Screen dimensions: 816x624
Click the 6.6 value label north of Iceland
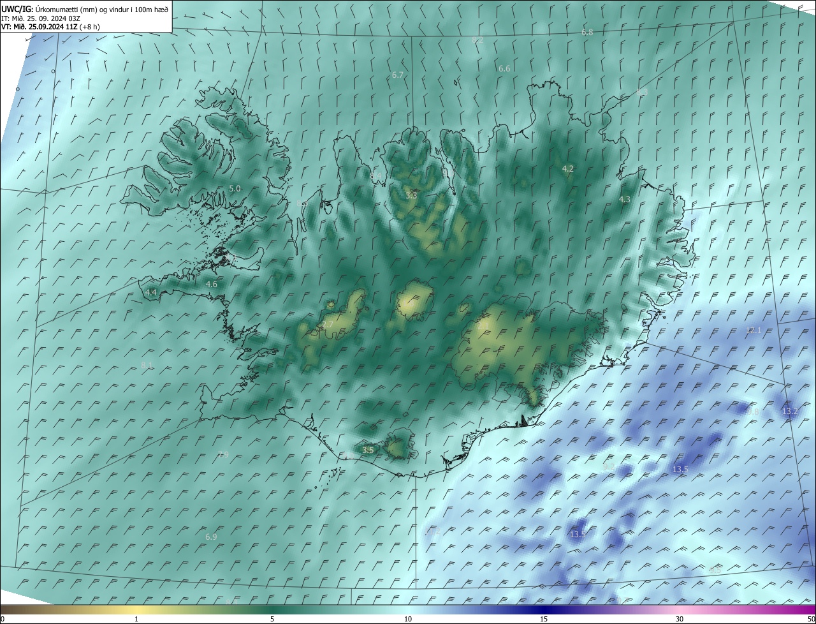[504, 69]
